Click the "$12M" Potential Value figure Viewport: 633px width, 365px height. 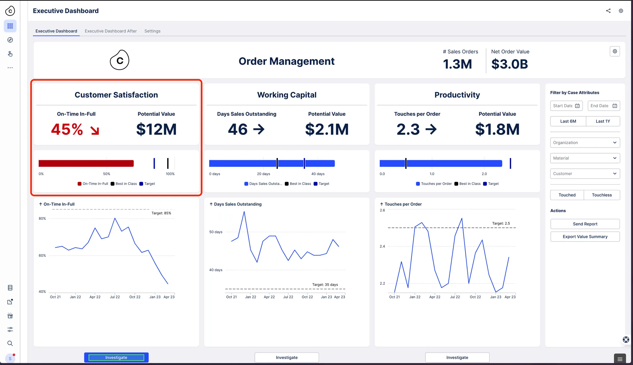[x=156, y=129]
